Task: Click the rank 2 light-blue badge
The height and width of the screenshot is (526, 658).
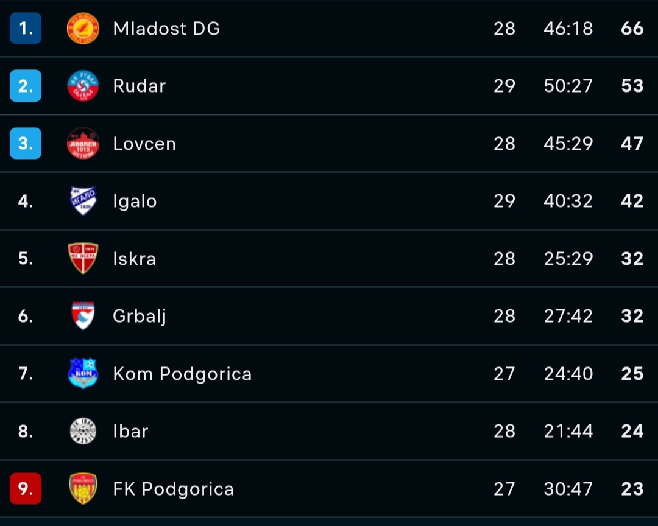Action: [26, 86]
